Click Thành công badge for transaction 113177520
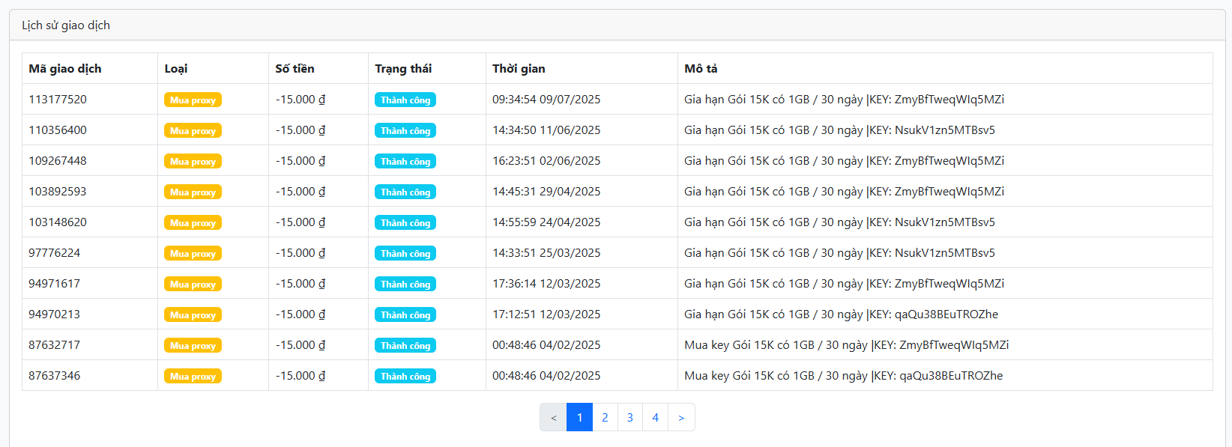 coord(405,100)
